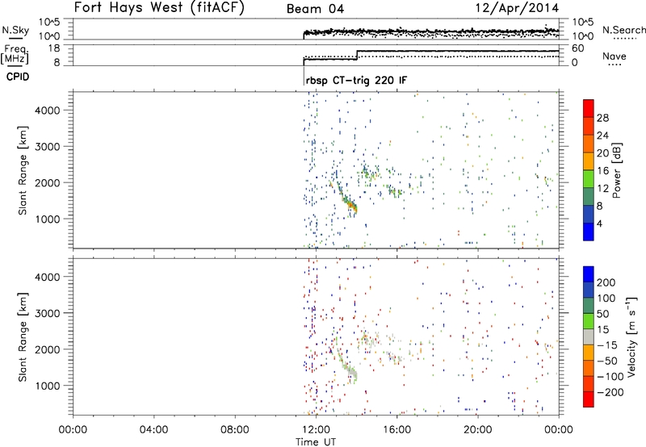
Task: Click the "16:00" time tick label
Action: [396, 430]
